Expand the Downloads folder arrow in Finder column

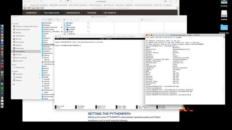click(x=63, y=23)
